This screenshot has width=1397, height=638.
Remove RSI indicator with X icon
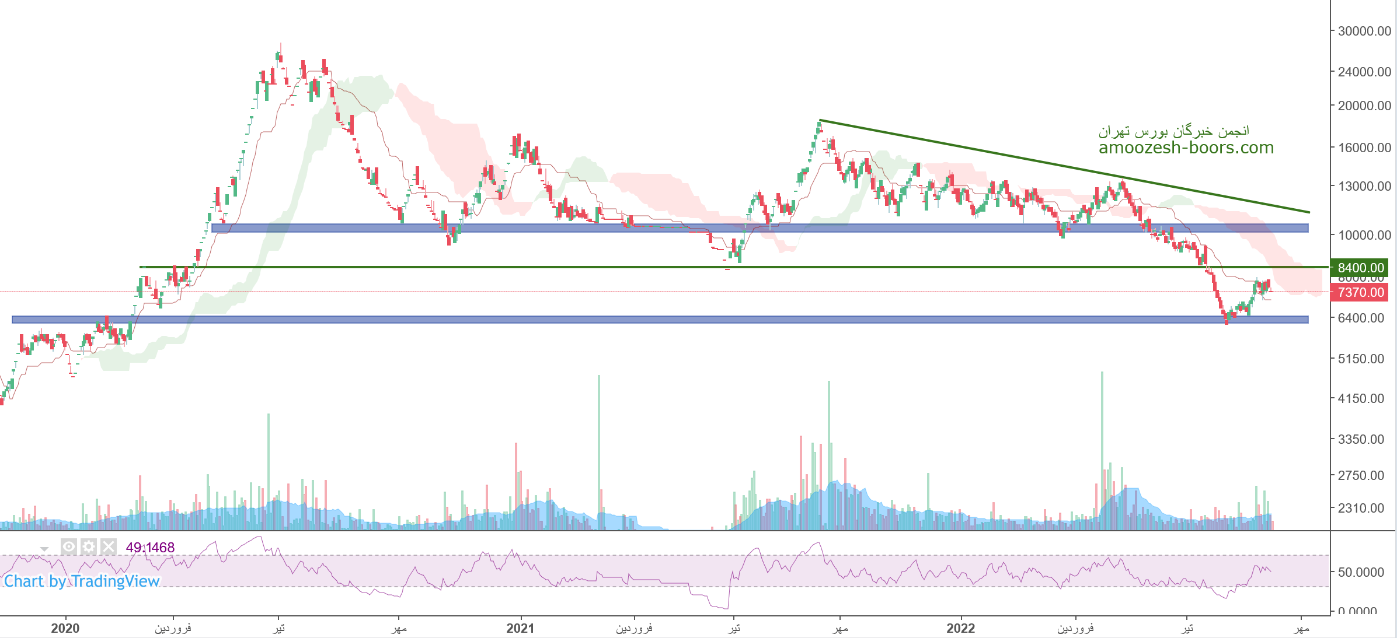[x=109, y=547]
